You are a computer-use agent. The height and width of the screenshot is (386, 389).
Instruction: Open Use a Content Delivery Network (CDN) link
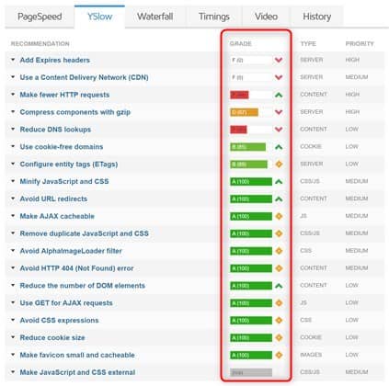tap(84, 77)
